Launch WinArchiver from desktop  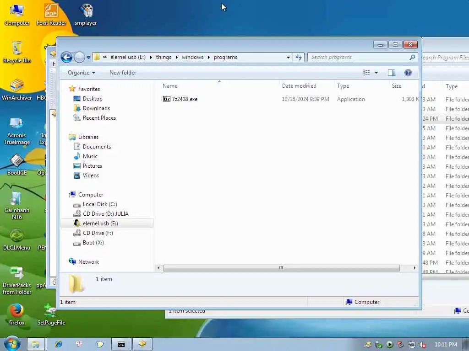click(x=17, y=90)
